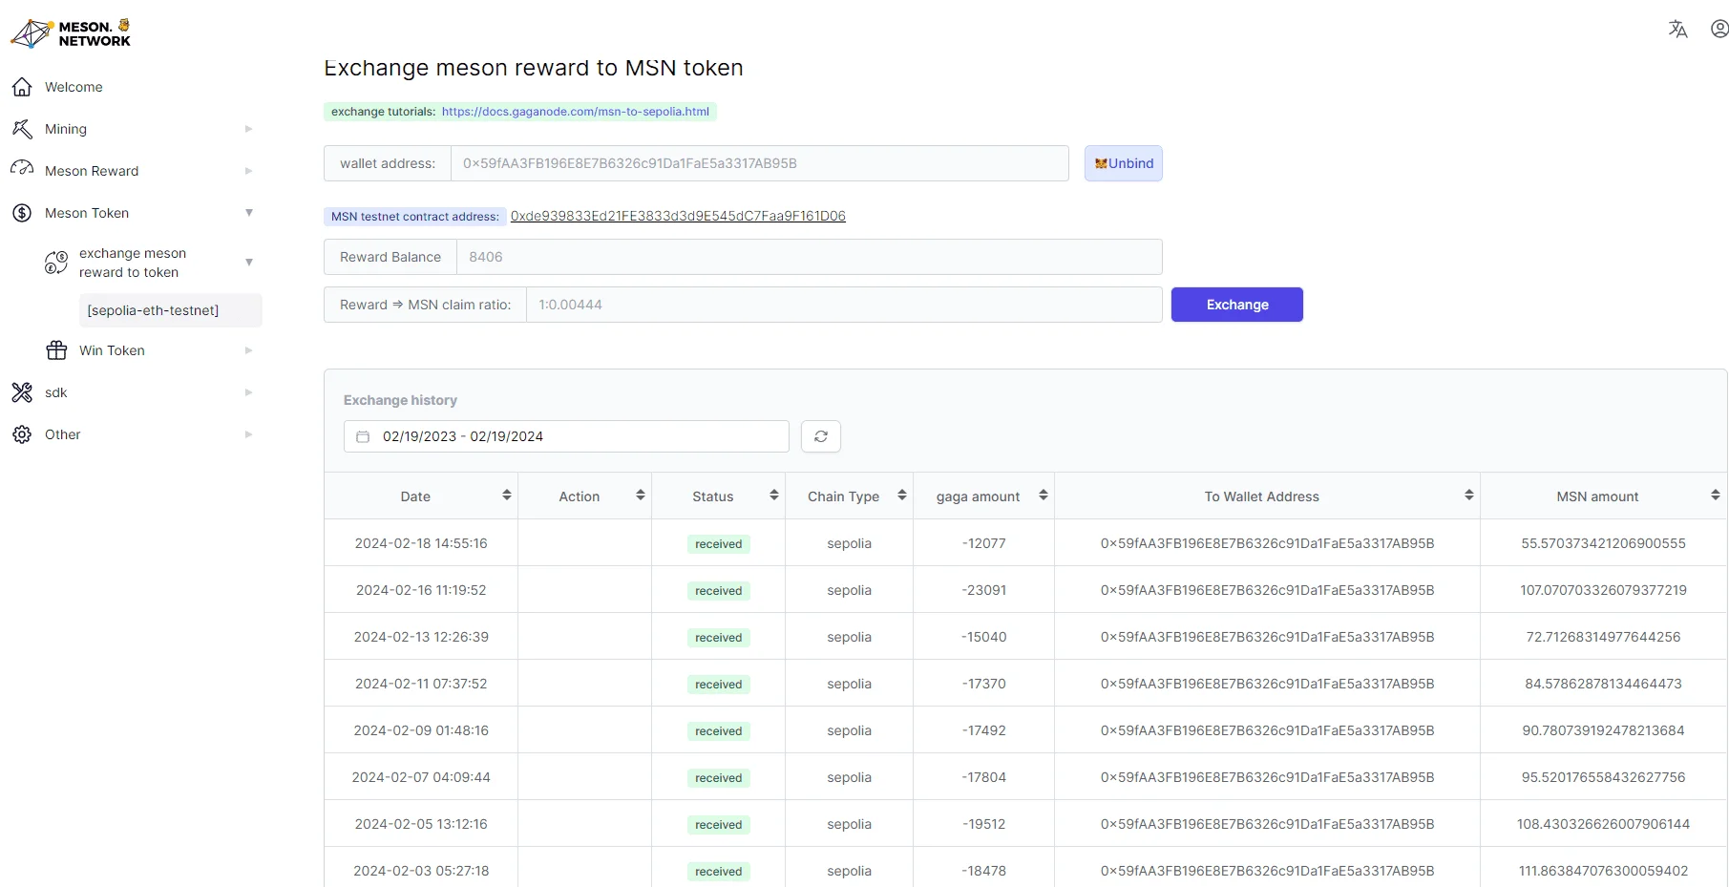Collapse the Meson Token menu arrow

pyautogui.click(x=248, y=213)
